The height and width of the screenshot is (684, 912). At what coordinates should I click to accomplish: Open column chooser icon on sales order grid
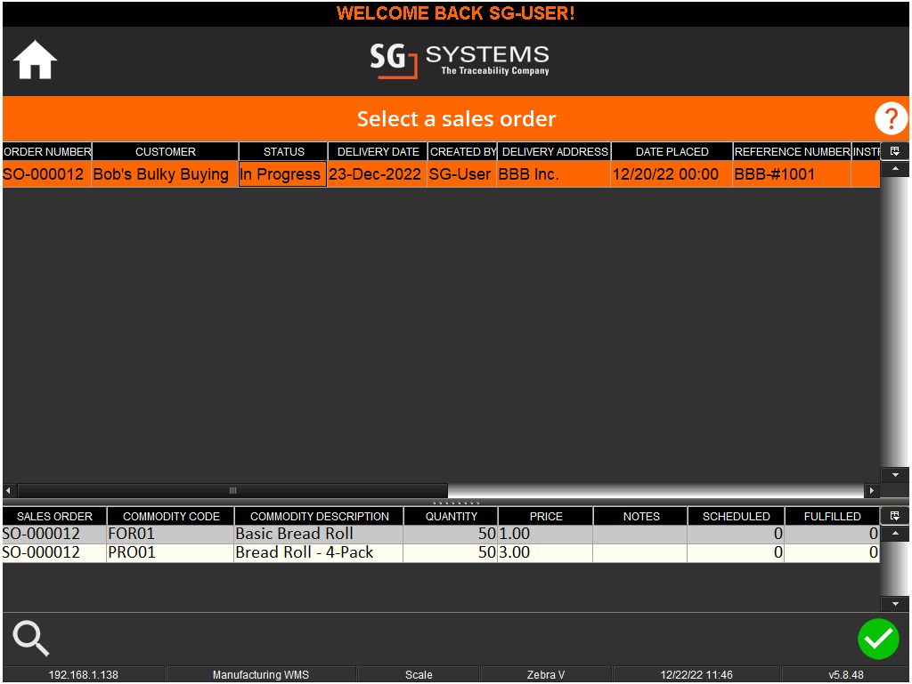click(x=895, y=151)
